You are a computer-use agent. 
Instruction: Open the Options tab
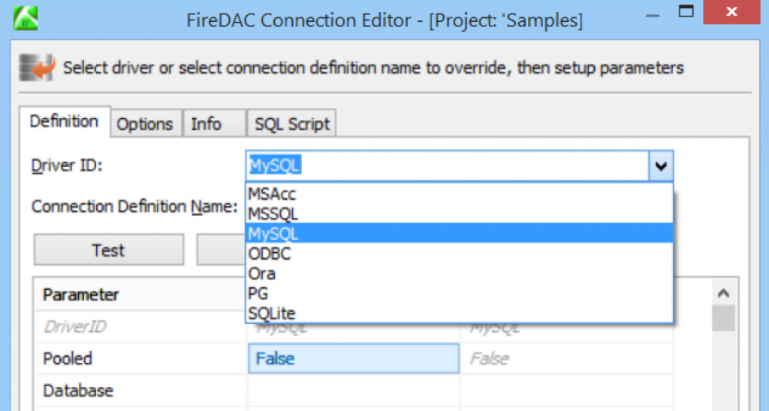(x=146, y=125)
